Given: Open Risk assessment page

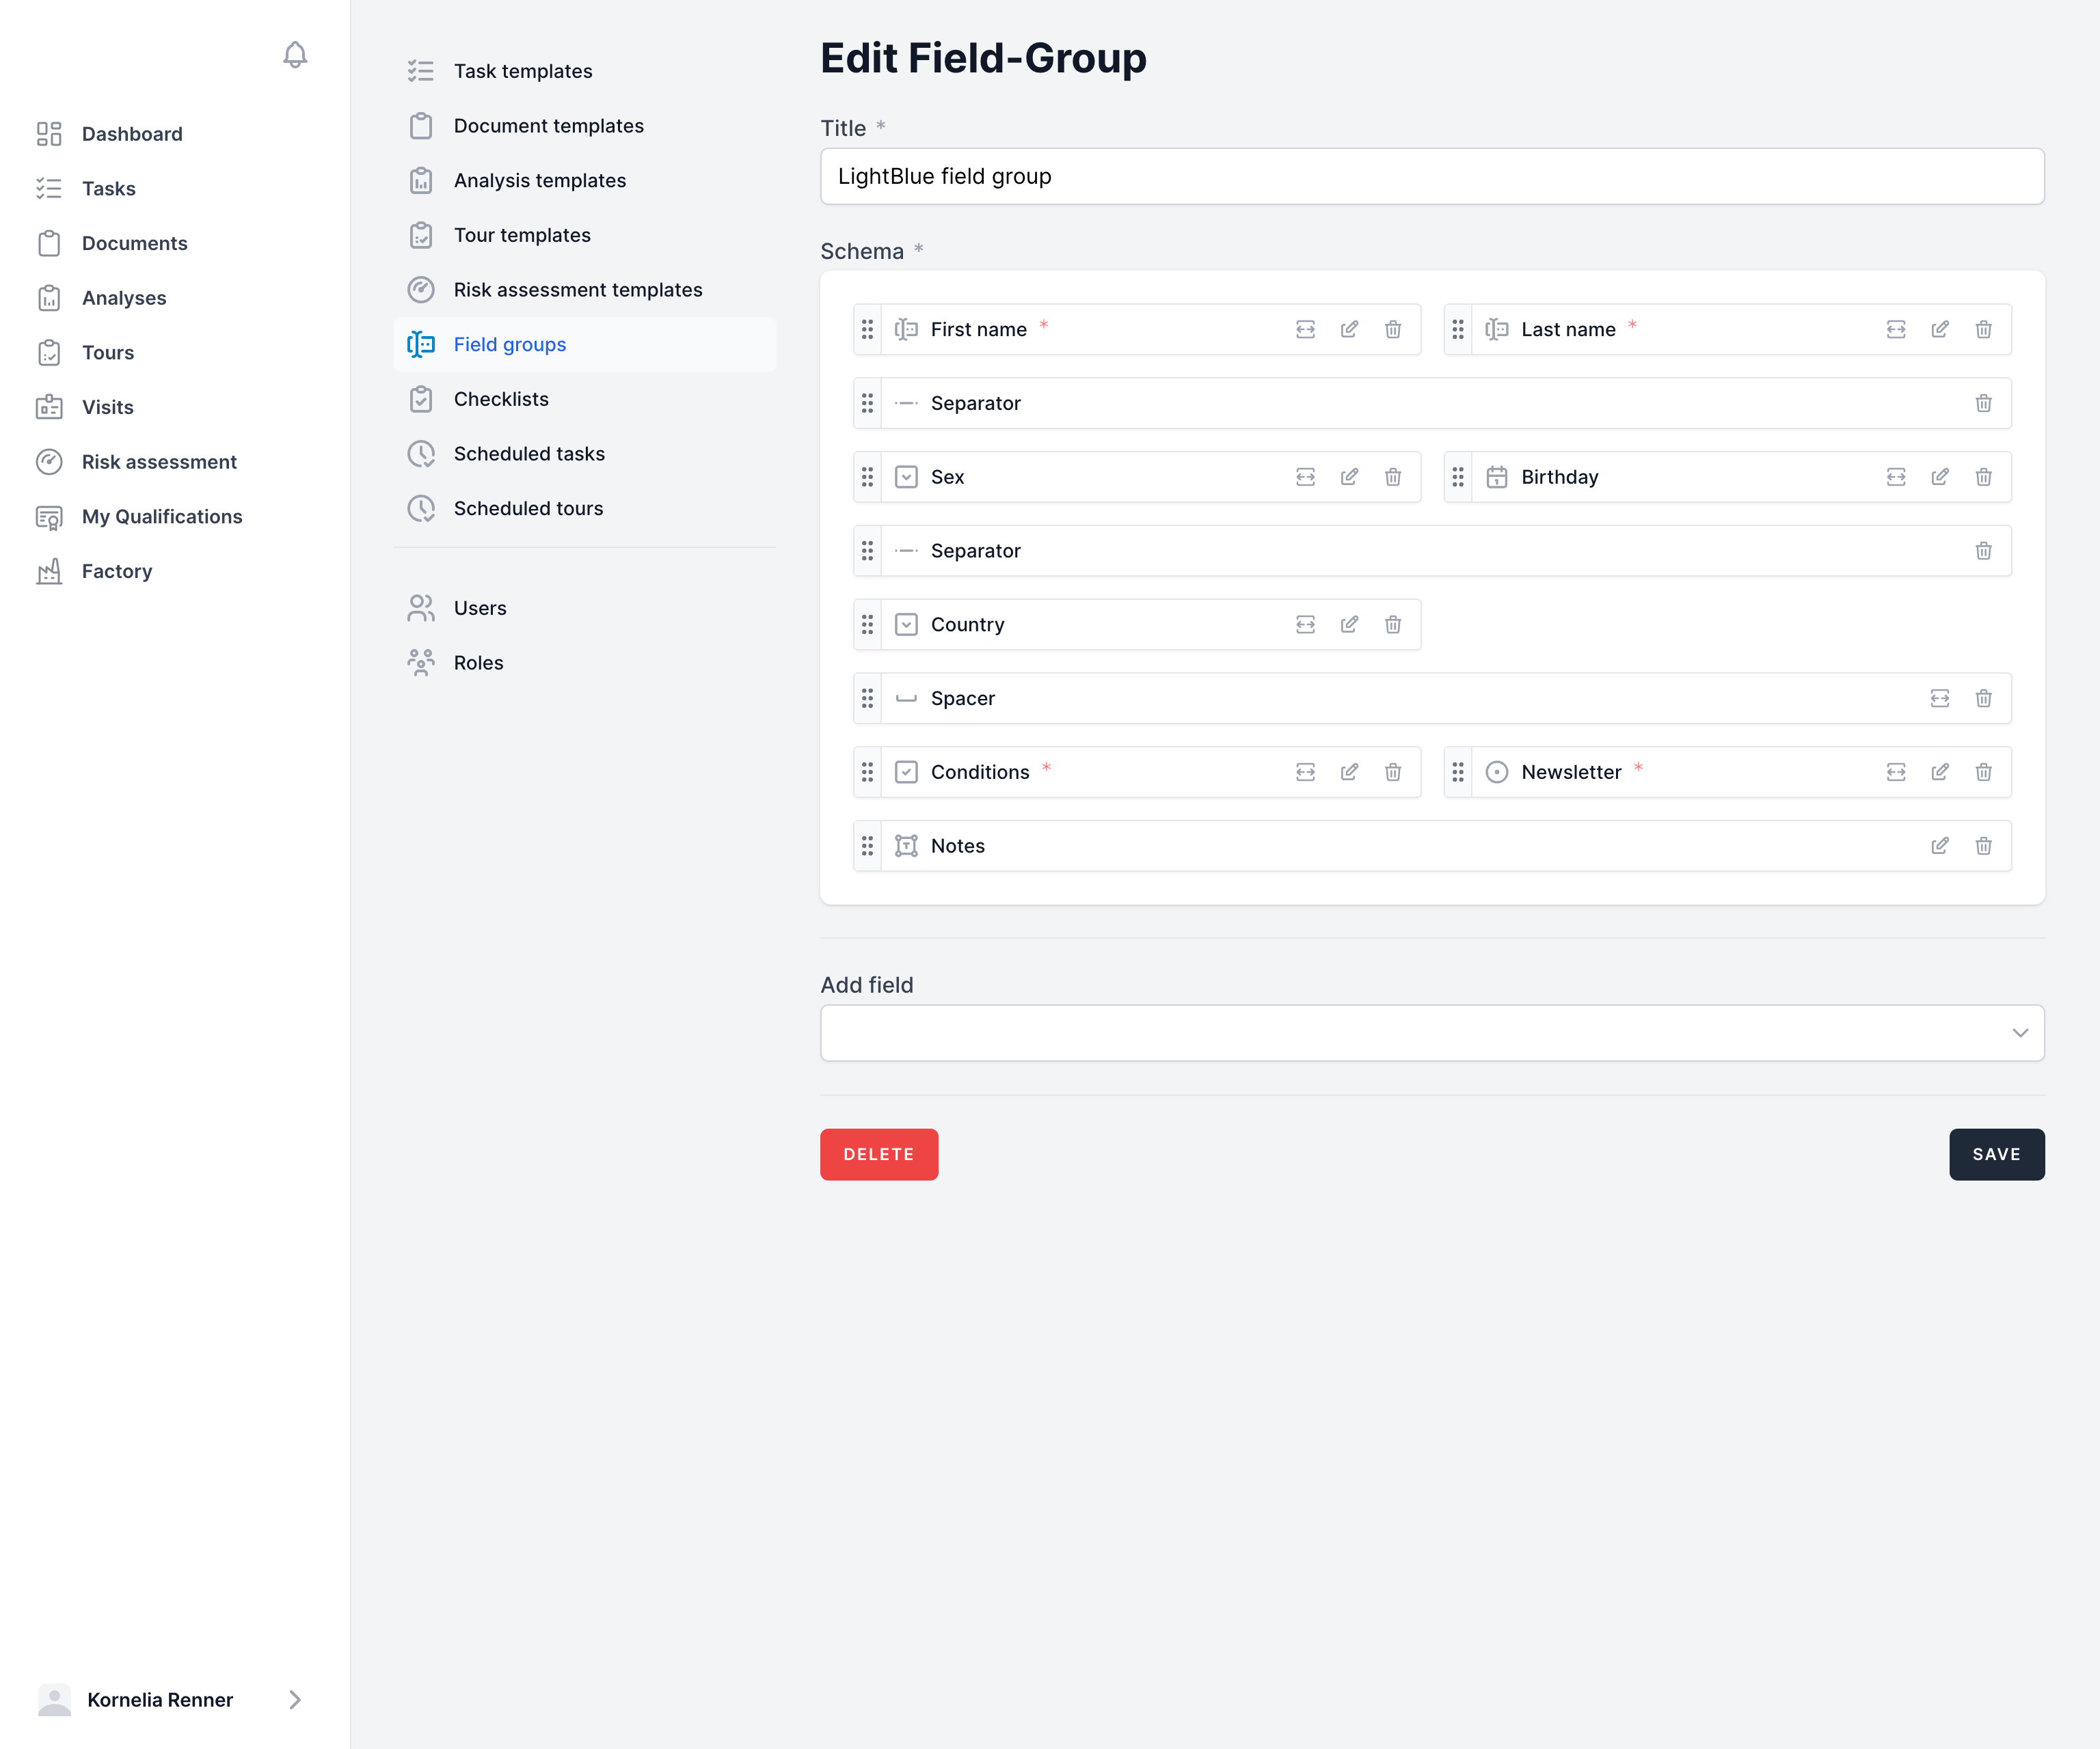Looking at the screenshot, I should tap(159, 462).
